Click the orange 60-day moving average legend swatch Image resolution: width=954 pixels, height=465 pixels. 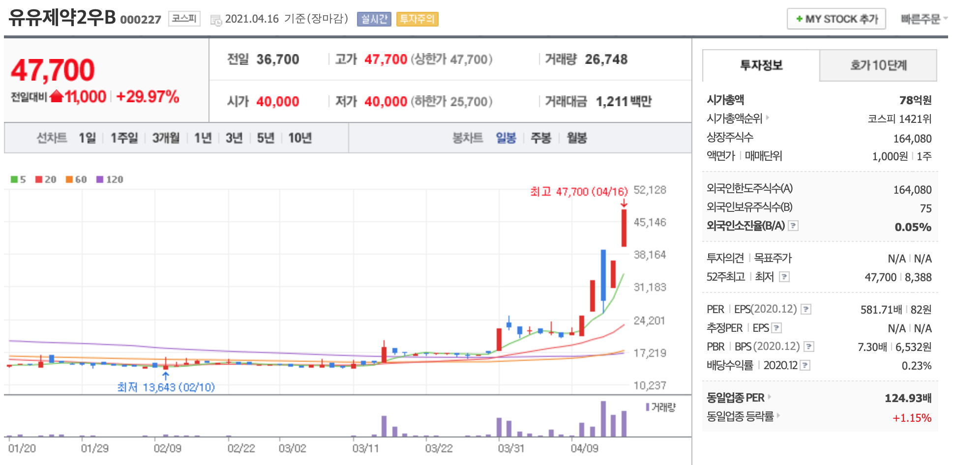[x=69, y=179]
